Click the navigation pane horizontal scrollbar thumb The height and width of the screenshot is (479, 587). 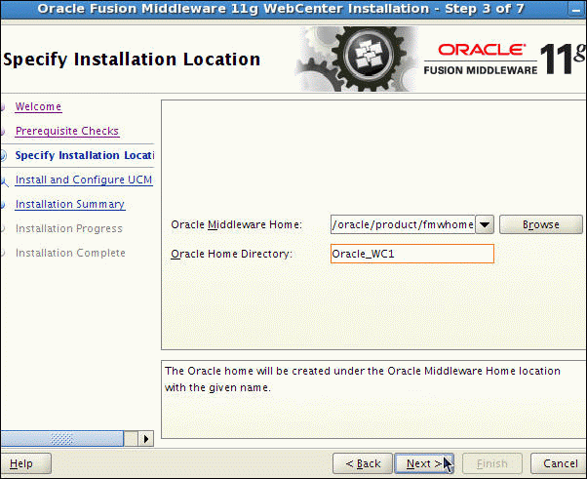pos(62,439)
